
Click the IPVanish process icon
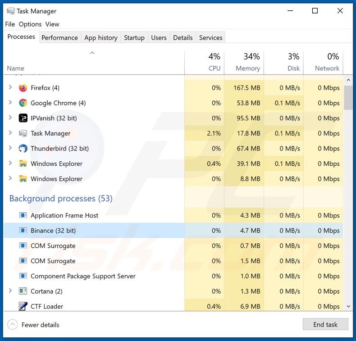(23, 118)
